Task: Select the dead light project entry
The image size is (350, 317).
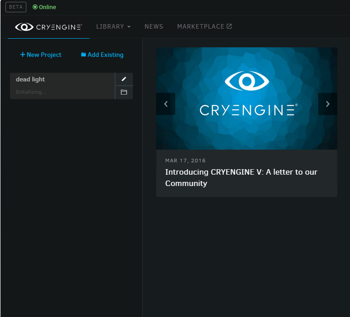Action: 63,86
